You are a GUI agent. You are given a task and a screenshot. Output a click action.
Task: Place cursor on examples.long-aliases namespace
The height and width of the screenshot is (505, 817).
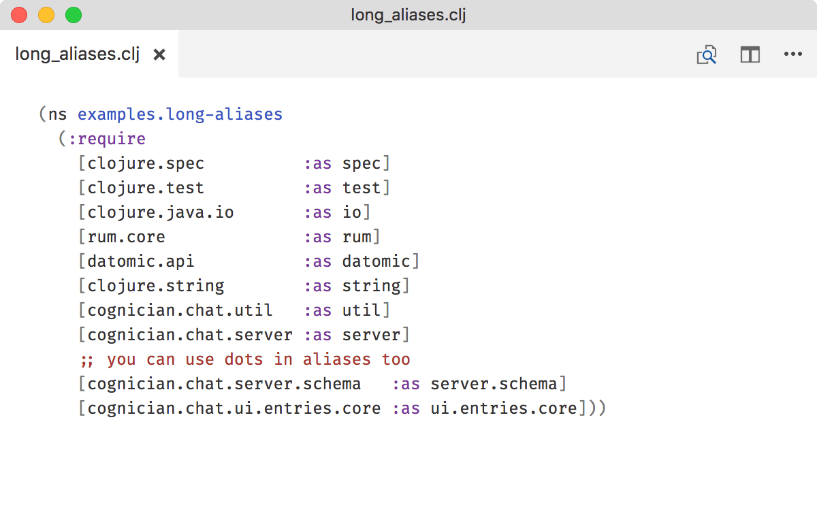pyautogui.click(x=180, y=114)
